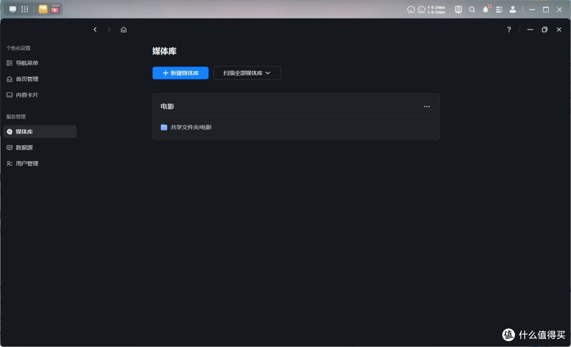Go back with the left arrow

pos(95,30)
